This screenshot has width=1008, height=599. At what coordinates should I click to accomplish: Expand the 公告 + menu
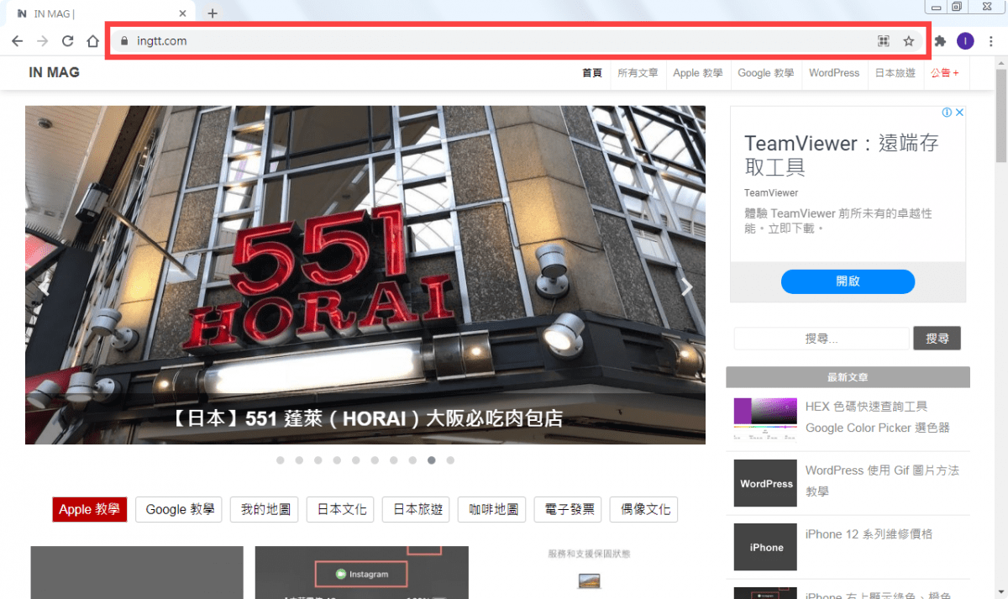[x=945, y=73]
